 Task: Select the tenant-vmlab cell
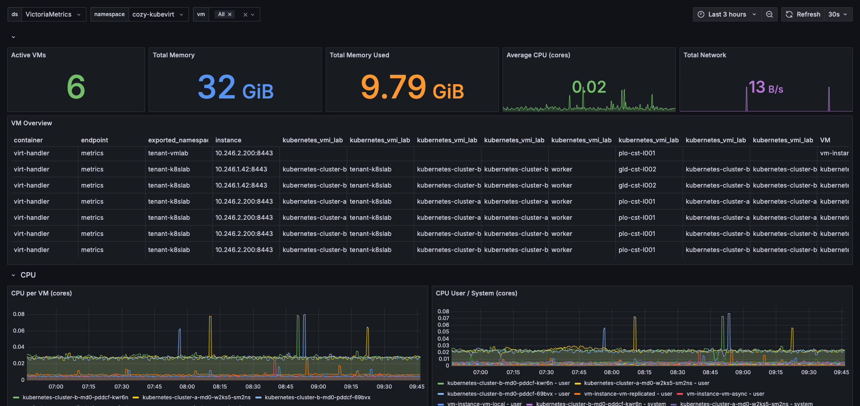[x=168, y=153]
